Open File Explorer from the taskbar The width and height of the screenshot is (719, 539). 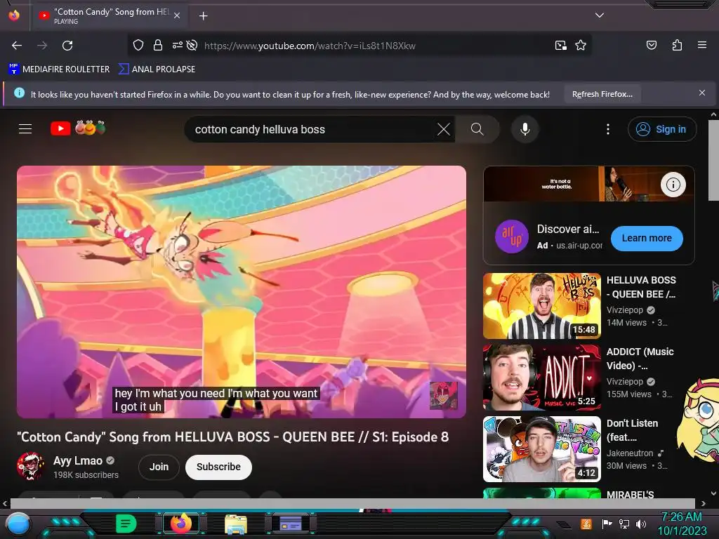pos(236,524)
